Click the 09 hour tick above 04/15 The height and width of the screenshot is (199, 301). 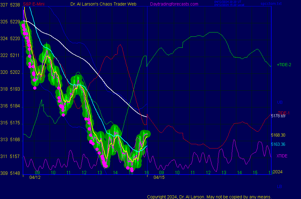tap(162, 173)
